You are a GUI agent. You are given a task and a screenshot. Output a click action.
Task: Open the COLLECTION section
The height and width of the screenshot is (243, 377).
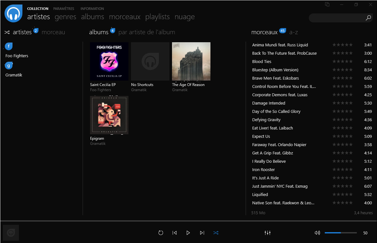pyautogui.click(x=38, y=9)
